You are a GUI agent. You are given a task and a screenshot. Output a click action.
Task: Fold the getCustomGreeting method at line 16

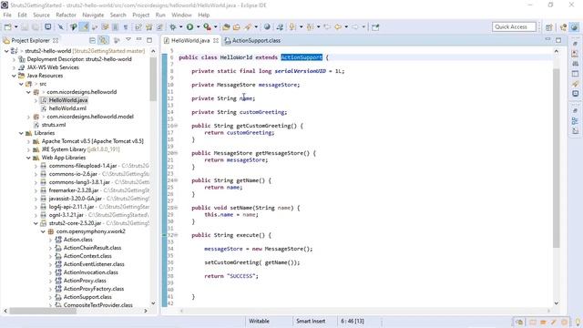point(176,126)
